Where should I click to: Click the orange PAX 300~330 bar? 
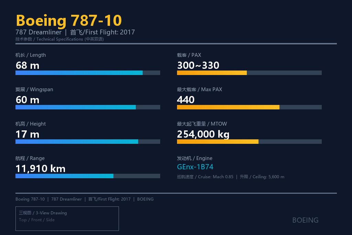pos(249,73)
